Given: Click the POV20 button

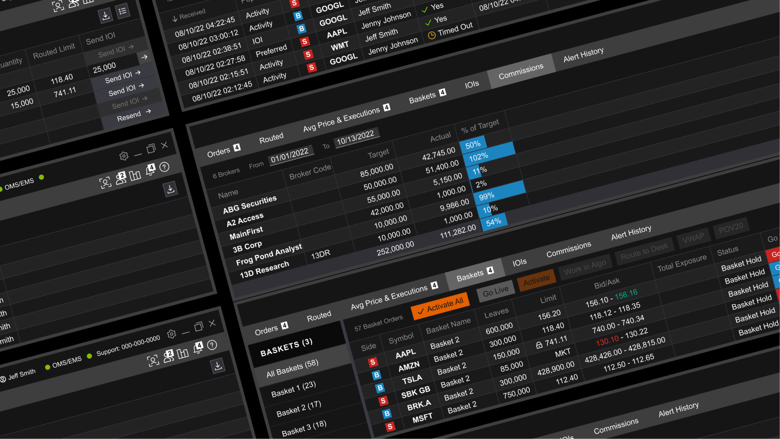Looking at the screenshot, I should [x=730, y=228].
